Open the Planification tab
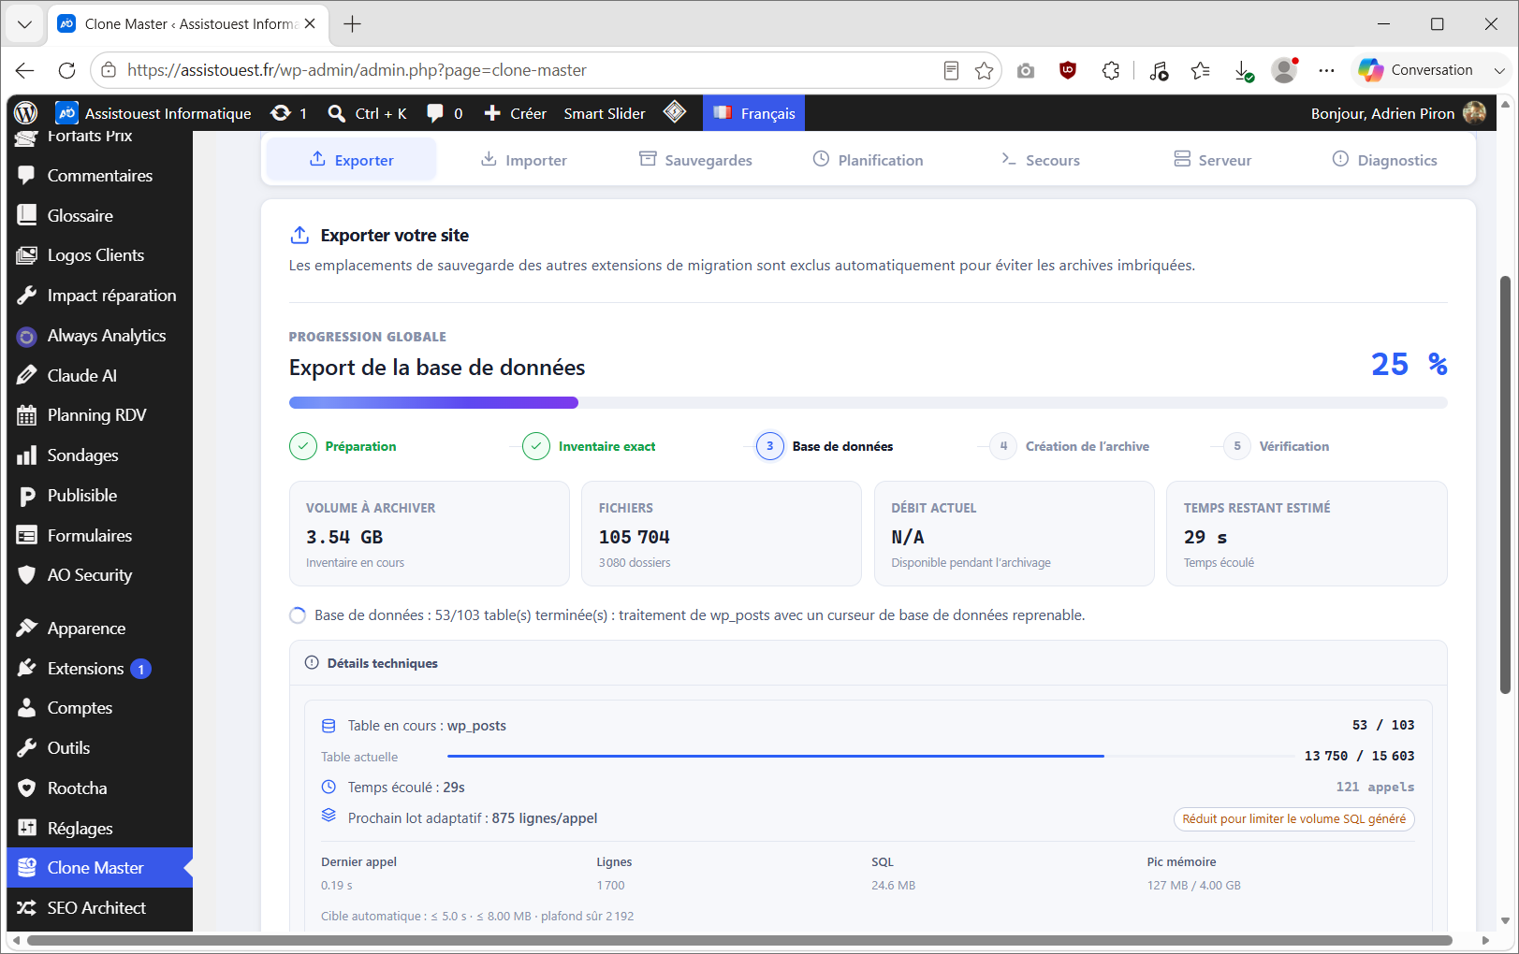The width and height of the screenshot is (1519, 954). [868, 160]
